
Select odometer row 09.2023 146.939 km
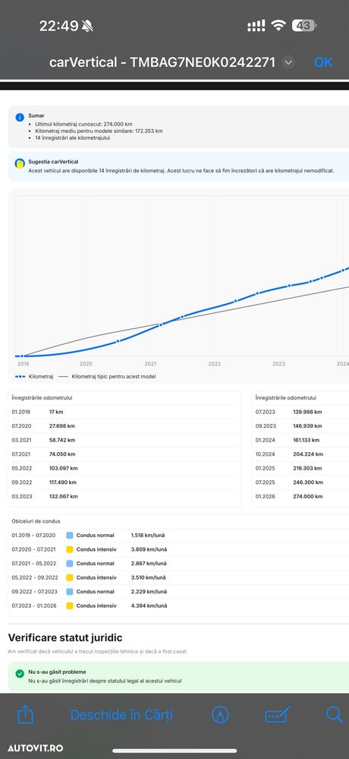302,426
